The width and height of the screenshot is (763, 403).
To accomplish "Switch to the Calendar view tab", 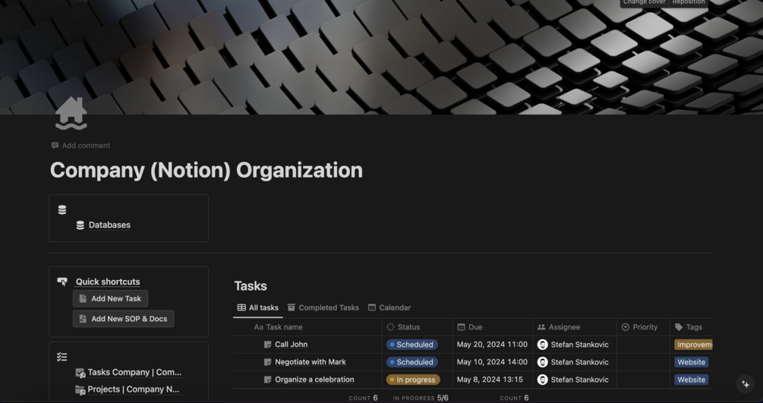I will click(x=389, y=307).
